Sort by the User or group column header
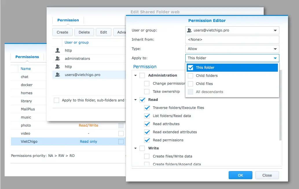The width and height of the screenshot is (299, 189). tap(76, 42)
